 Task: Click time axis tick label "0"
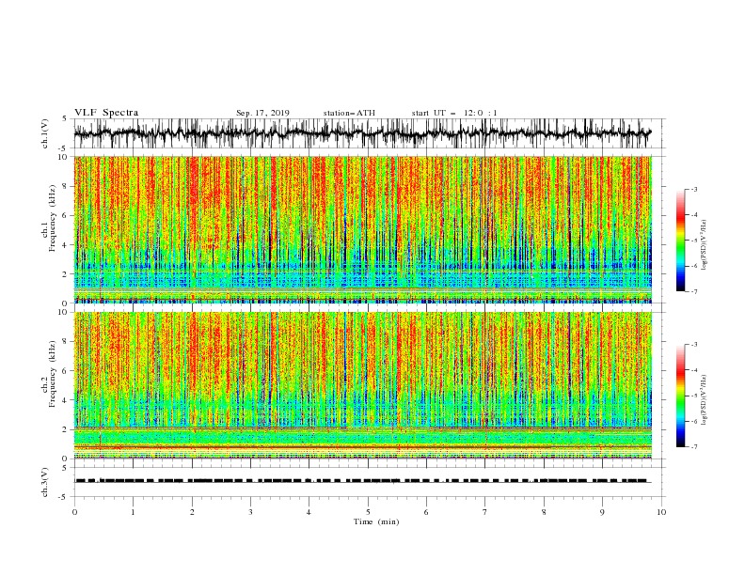point(74,512)
